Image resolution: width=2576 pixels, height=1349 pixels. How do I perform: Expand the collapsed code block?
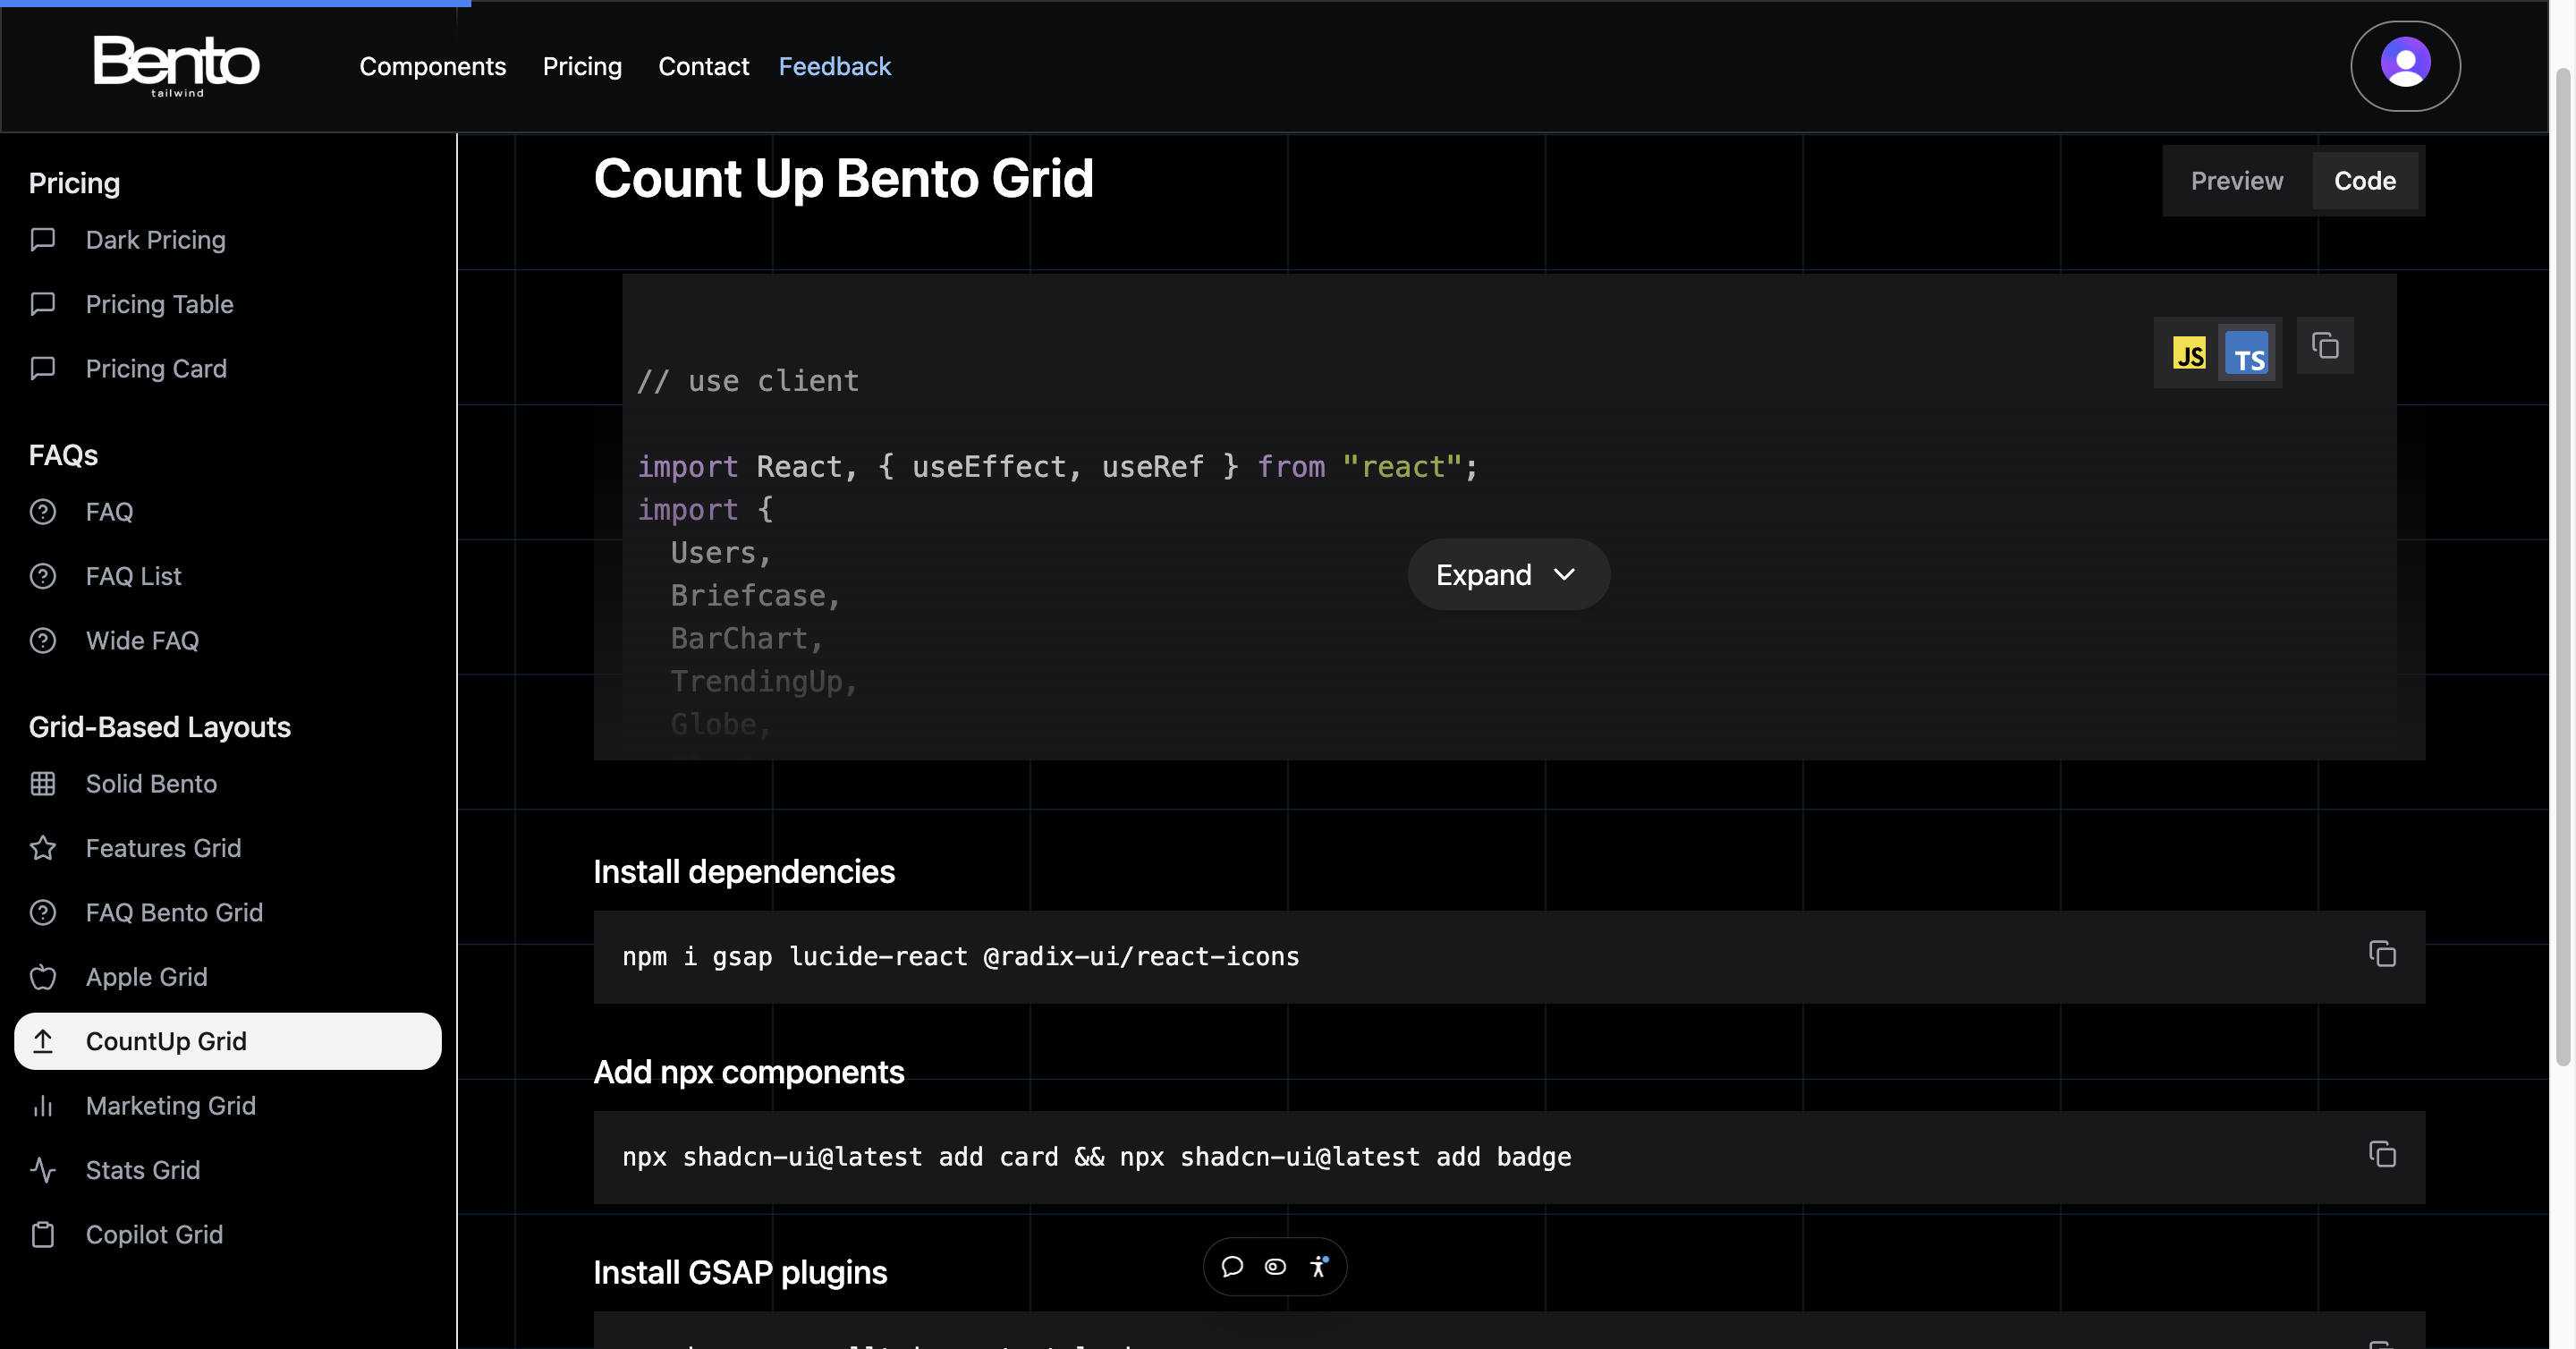point(1508,574)
